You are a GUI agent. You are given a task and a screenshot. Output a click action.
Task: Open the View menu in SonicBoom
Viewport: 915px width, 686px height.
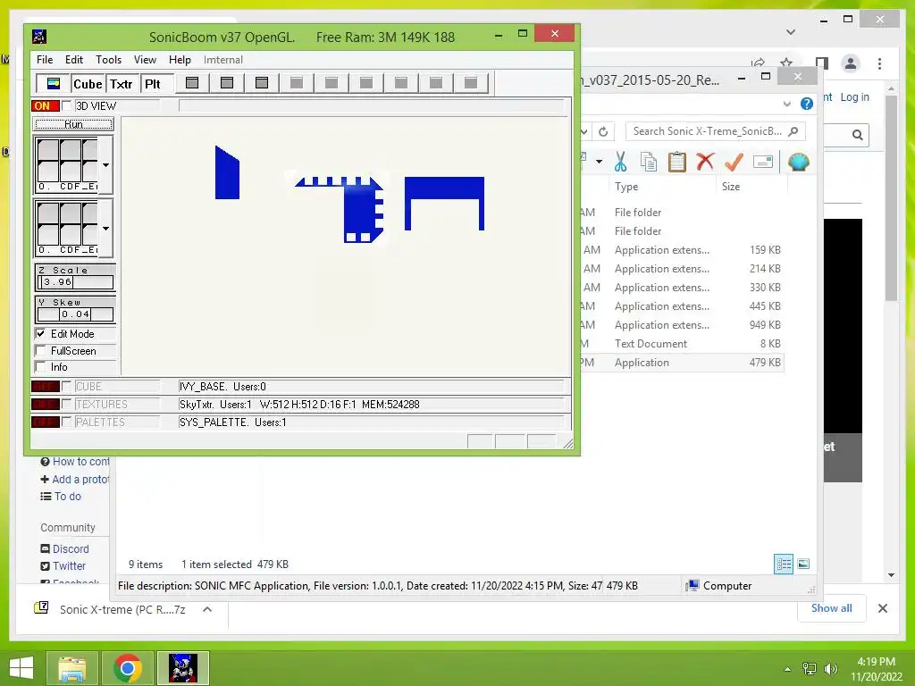(145, 60)
